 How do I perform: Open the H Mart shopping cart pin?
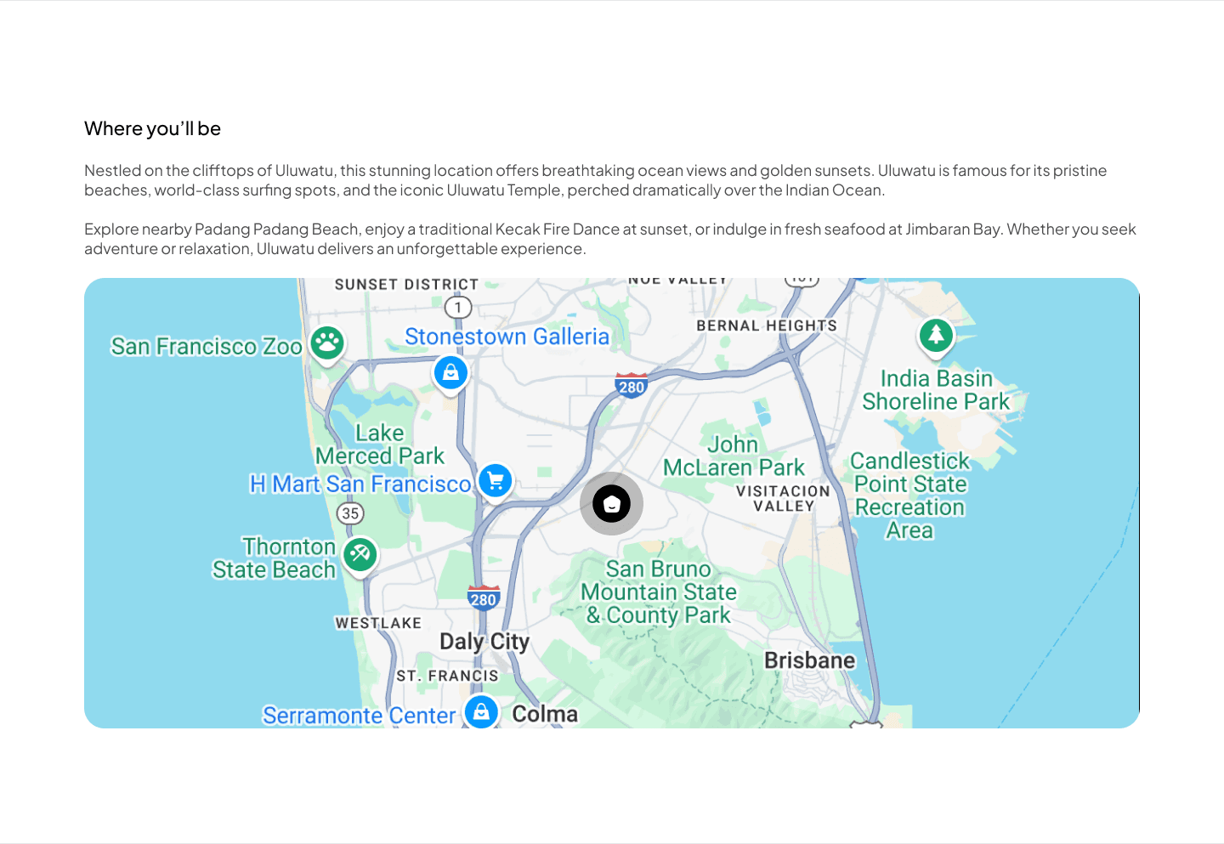pyautogui.click(x=496, y=482)
